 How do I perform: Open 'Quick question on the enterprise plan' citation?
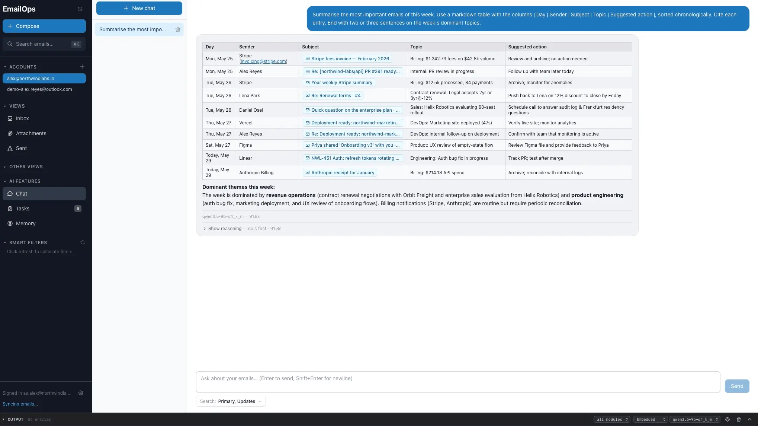click(353, 110)
